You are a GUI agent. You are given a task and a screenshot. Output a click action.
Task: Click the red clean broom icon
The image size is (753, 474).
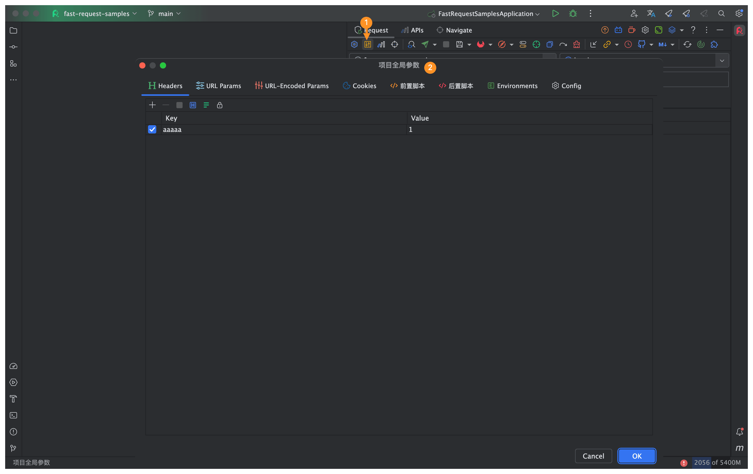576,44
